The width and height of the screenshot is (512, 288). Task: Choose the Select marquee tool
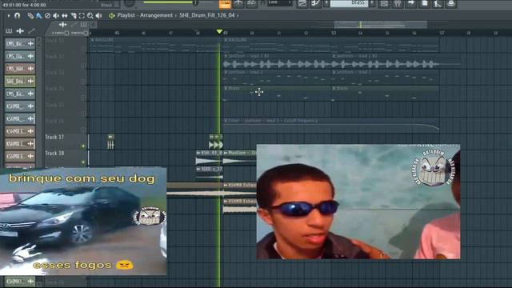point(82,15)
